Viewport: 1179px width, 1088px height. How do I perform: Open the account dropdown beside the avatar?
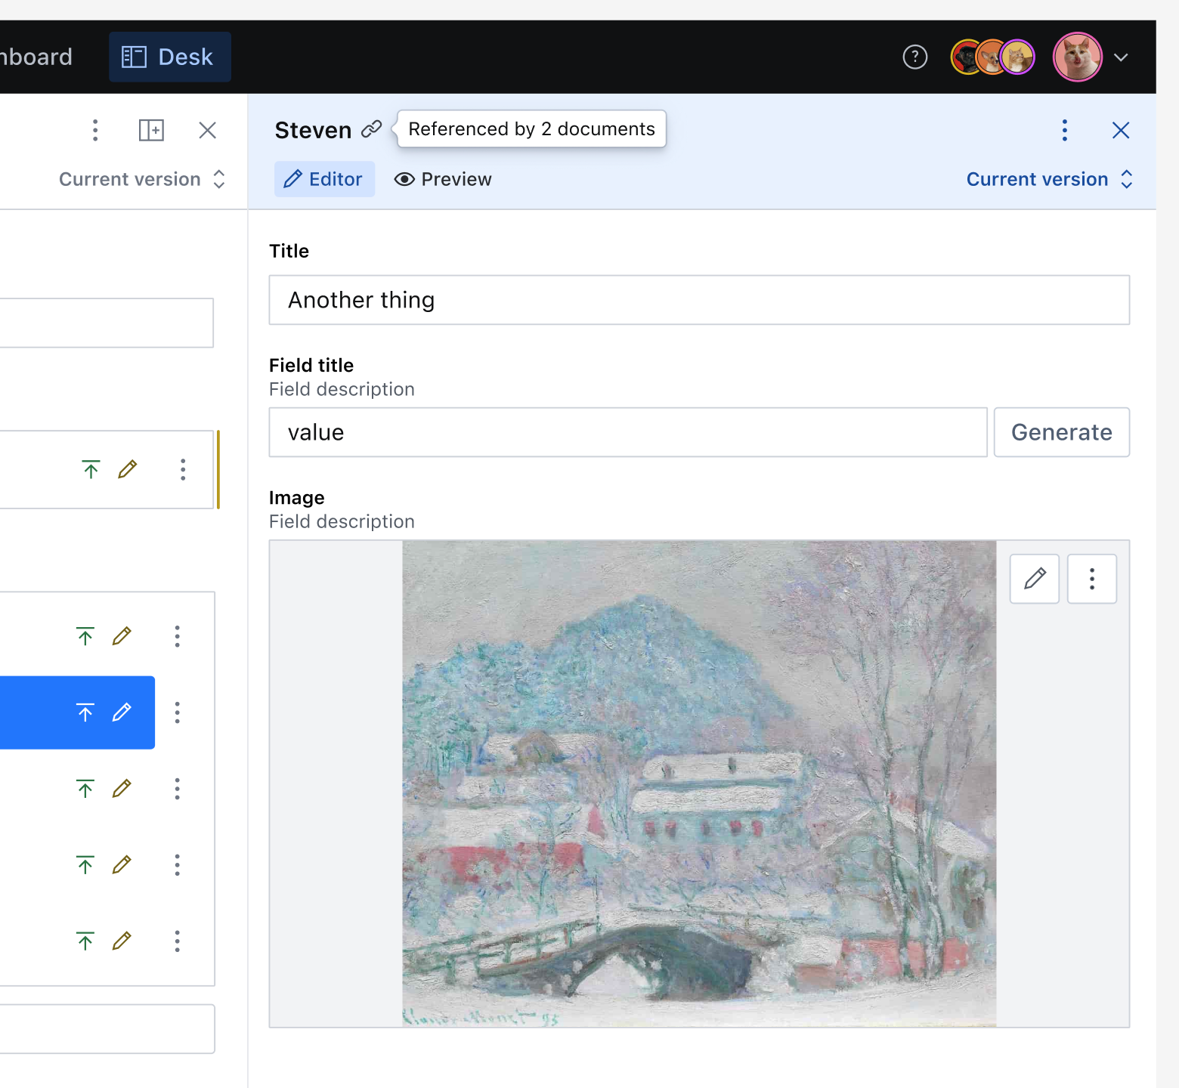1121,57
